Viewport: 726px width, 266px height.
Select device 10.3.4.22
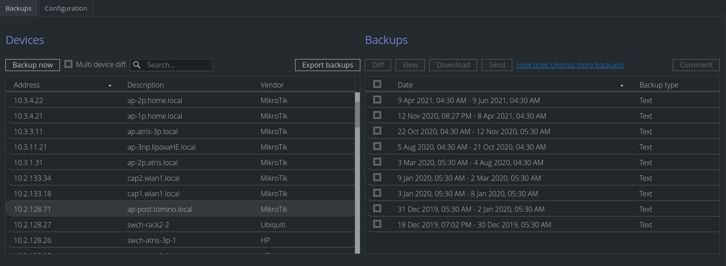pos(180,100)
